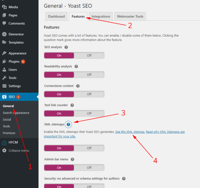Set Text link counter to On
The width and height of the screenshot is (200, 188).
59,114
